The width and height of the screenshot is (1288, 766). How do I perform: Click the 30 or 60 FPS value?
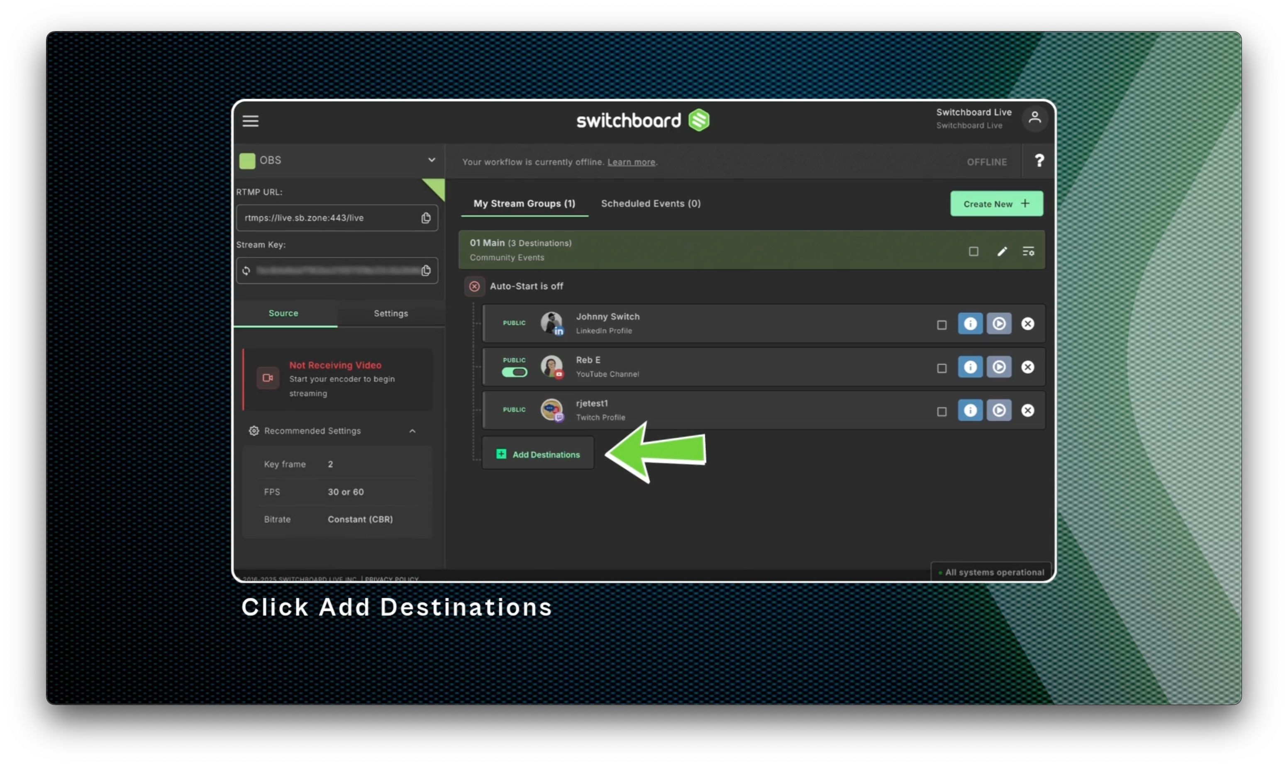(x=345, y=493)
